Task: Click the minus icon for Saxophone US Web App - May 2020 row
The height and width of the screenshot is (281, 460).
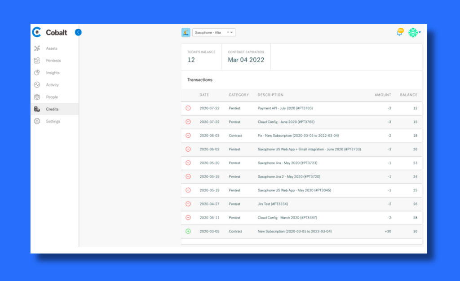Action: pyautogui.click(x=188, y=190)
